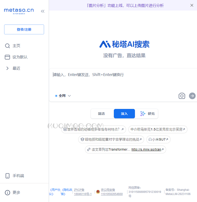Click 备案号 Shanghai-MetaLLM-20231106 text
The image size is (197, 202).
178,192
